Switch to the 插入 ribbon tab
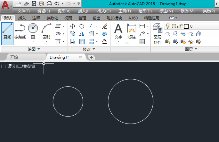This screenshot has height=142, width=219. tap(22, 18)
